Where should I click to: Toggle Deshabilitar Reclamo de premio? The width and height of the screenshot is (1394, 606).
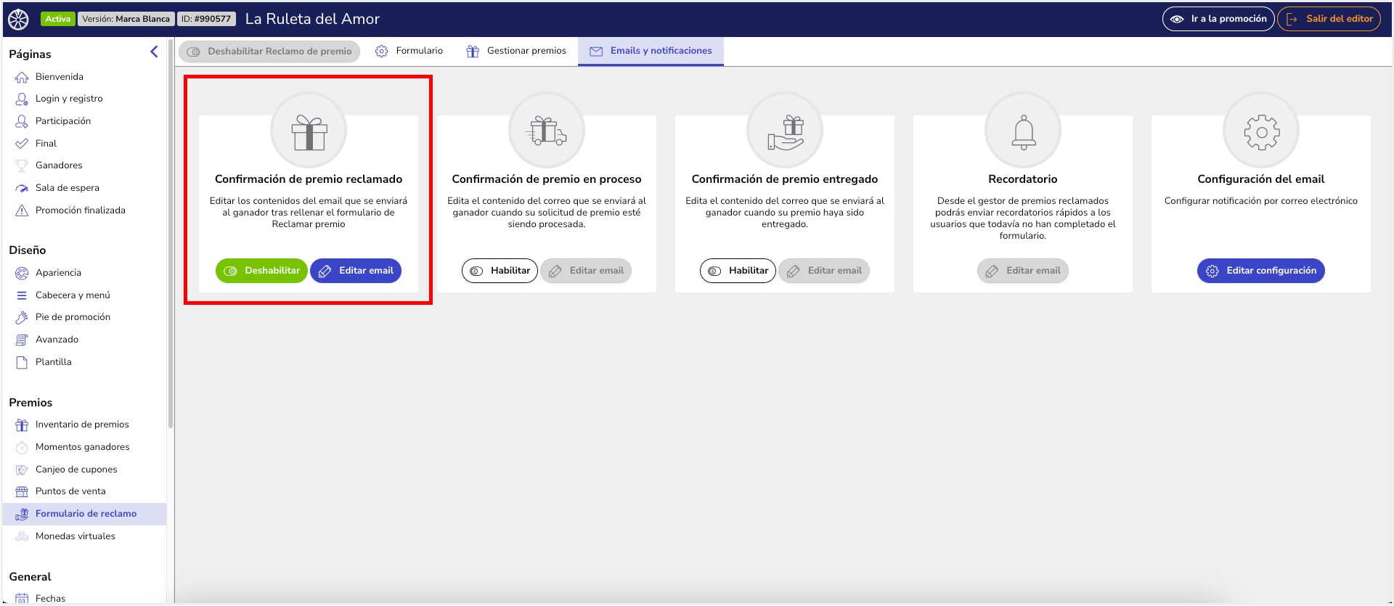(x=269, y=52)
